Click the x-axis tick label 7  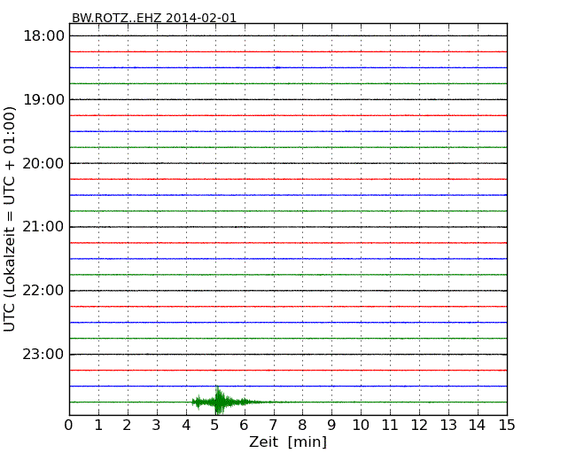coord(273,425)
